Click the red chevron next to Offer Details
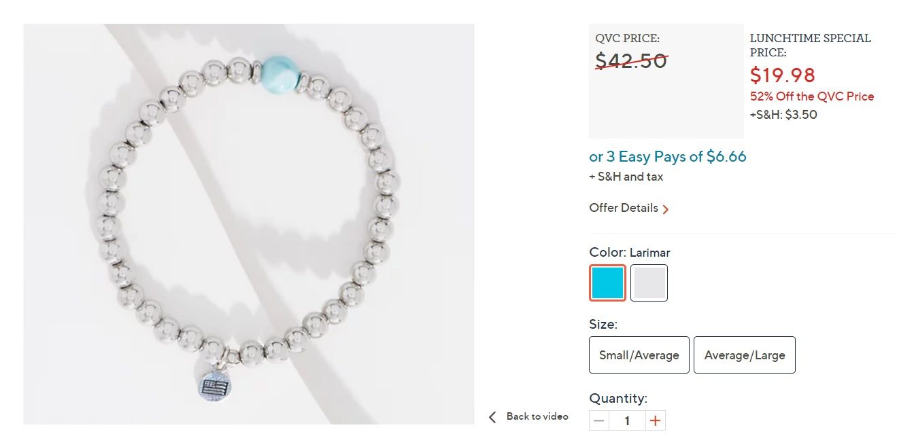The image size is (897, 434). coord(666,209)
